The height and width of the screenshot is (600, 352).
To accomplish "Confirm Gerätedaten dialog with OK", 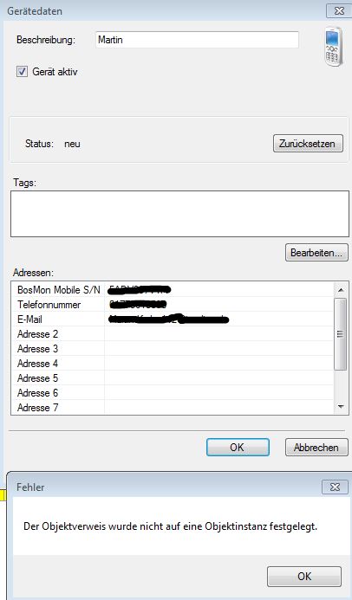I will pyautogui.click(x=238, y=448).
